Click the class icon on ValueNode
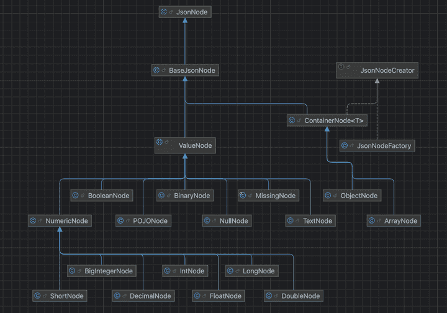 coord(160,142)
